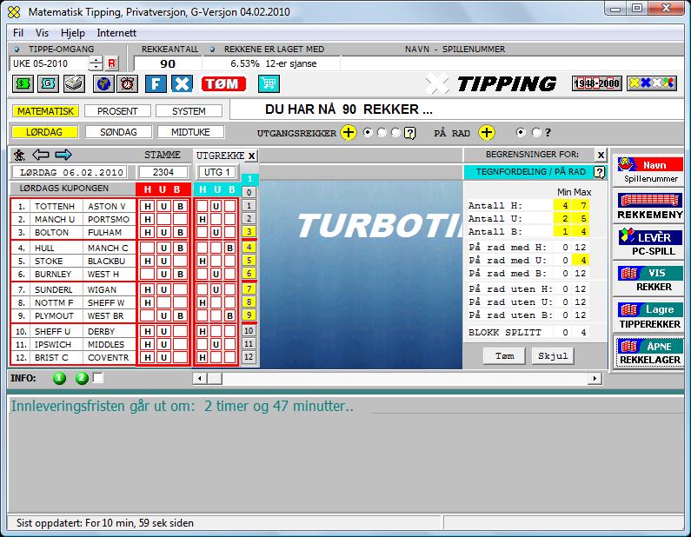Open the Hjelp menu
The image size is (691, 537).
[73, 33]
